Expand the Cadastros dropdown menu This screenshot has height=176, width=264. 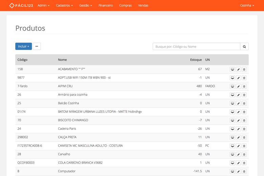coord(64,5)
